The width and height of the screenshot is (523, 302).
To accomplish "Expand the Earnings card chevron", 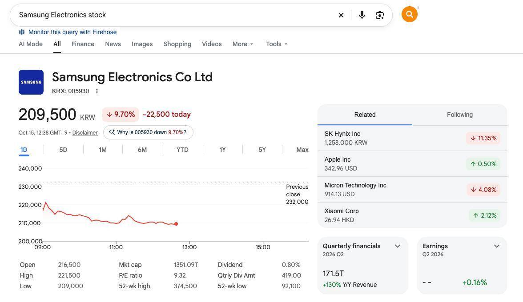I will coord(497,246).
